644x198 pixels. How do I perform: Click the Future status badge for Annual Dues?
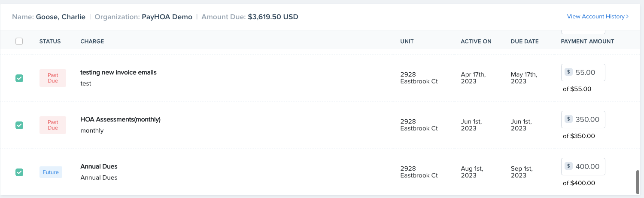[x=51, y=172]
